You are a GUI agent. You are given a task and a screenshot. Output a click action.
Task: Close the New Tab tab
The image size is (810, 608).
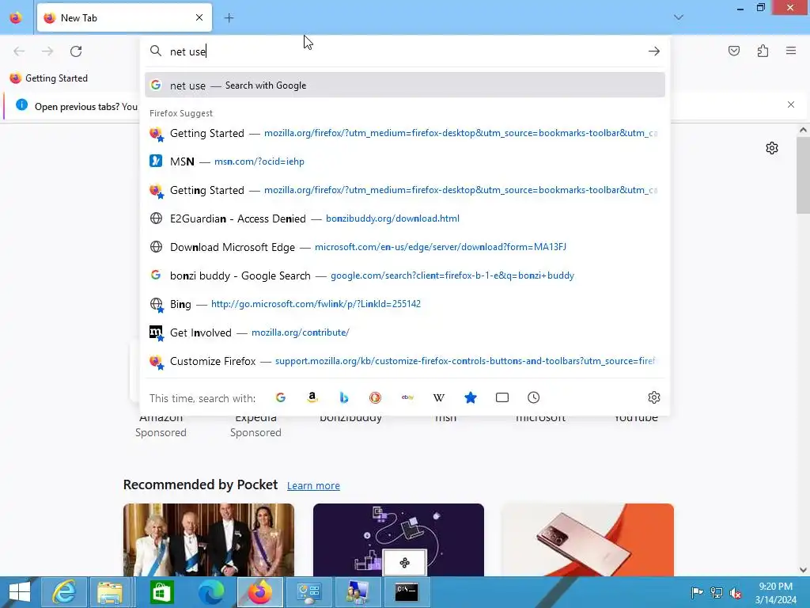(199, 17)
